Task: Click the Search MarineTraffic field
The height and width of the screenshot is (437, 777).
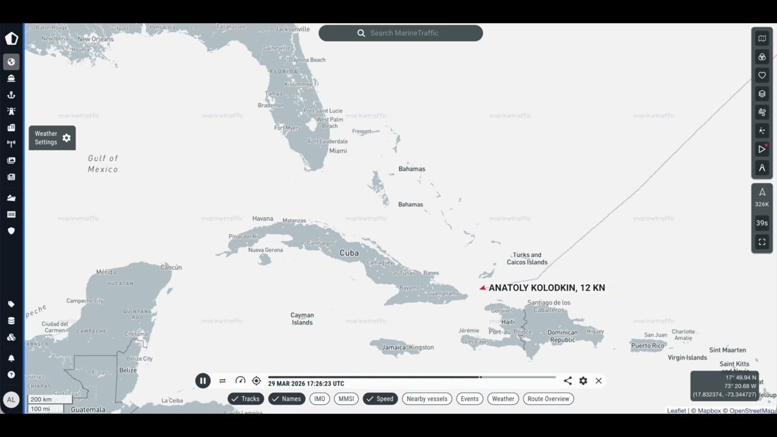Action: [401, 33]
